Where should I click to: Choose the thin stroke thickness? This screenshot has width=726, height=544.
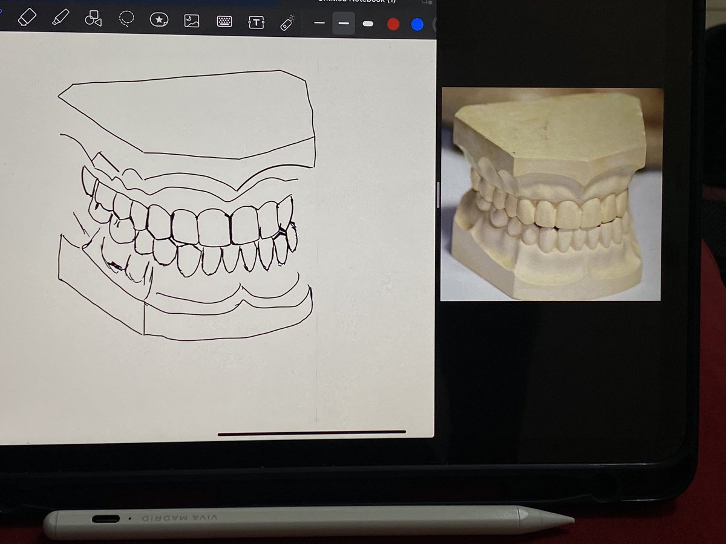[319, 24]
